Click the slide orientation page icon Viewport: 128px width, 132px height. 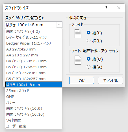coord(78,34)
